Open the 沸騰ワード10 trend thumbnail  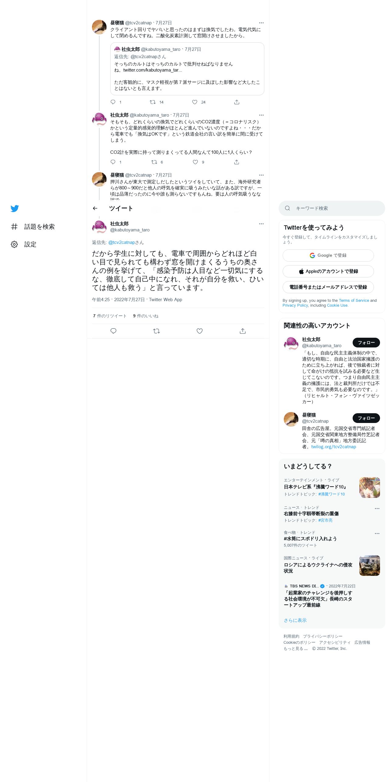(369, 488)
